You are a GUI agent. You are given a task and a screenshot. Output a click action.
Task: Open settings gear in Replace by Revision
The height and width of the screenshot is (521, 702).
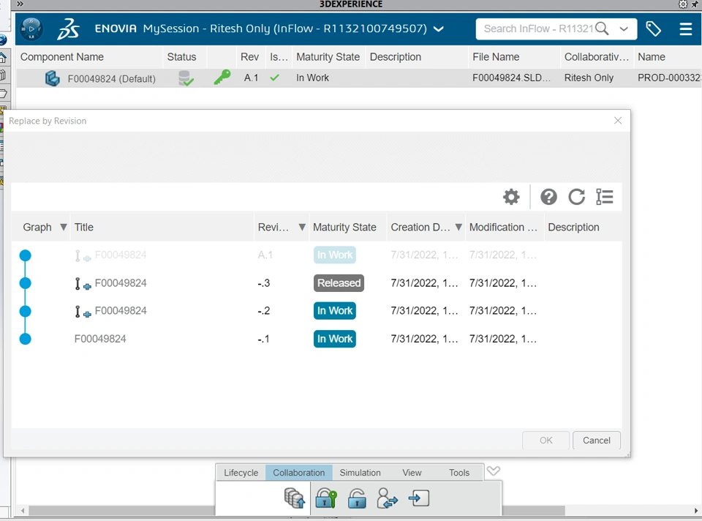coord(511,197)
